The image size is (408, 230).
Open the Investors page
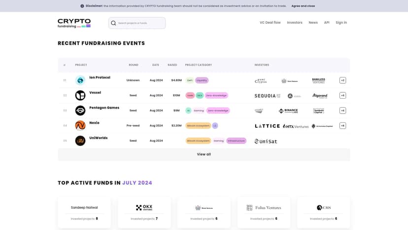[x=295, y=23]
